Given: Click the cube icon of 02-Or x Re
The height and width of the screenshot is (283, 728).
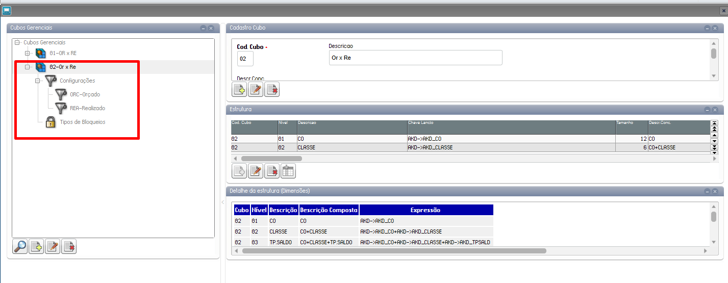Looking at the screenshot, I should click(x=41, y=67).
